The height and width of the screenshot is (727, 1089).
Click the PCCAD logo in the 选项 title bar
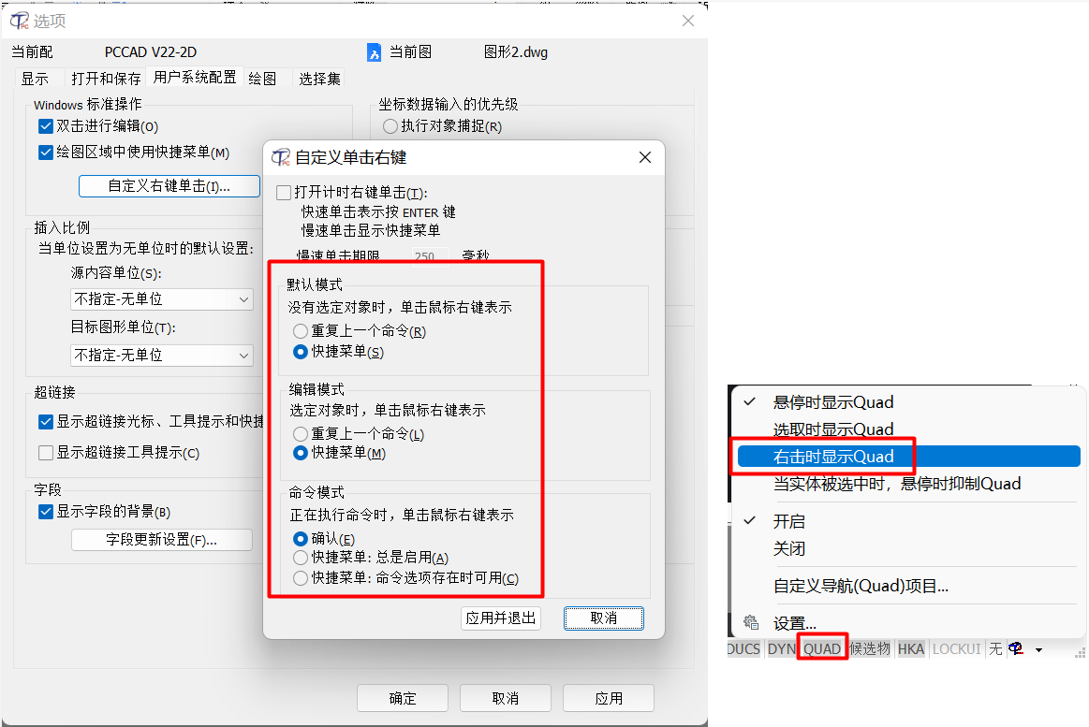click(20, 21)
